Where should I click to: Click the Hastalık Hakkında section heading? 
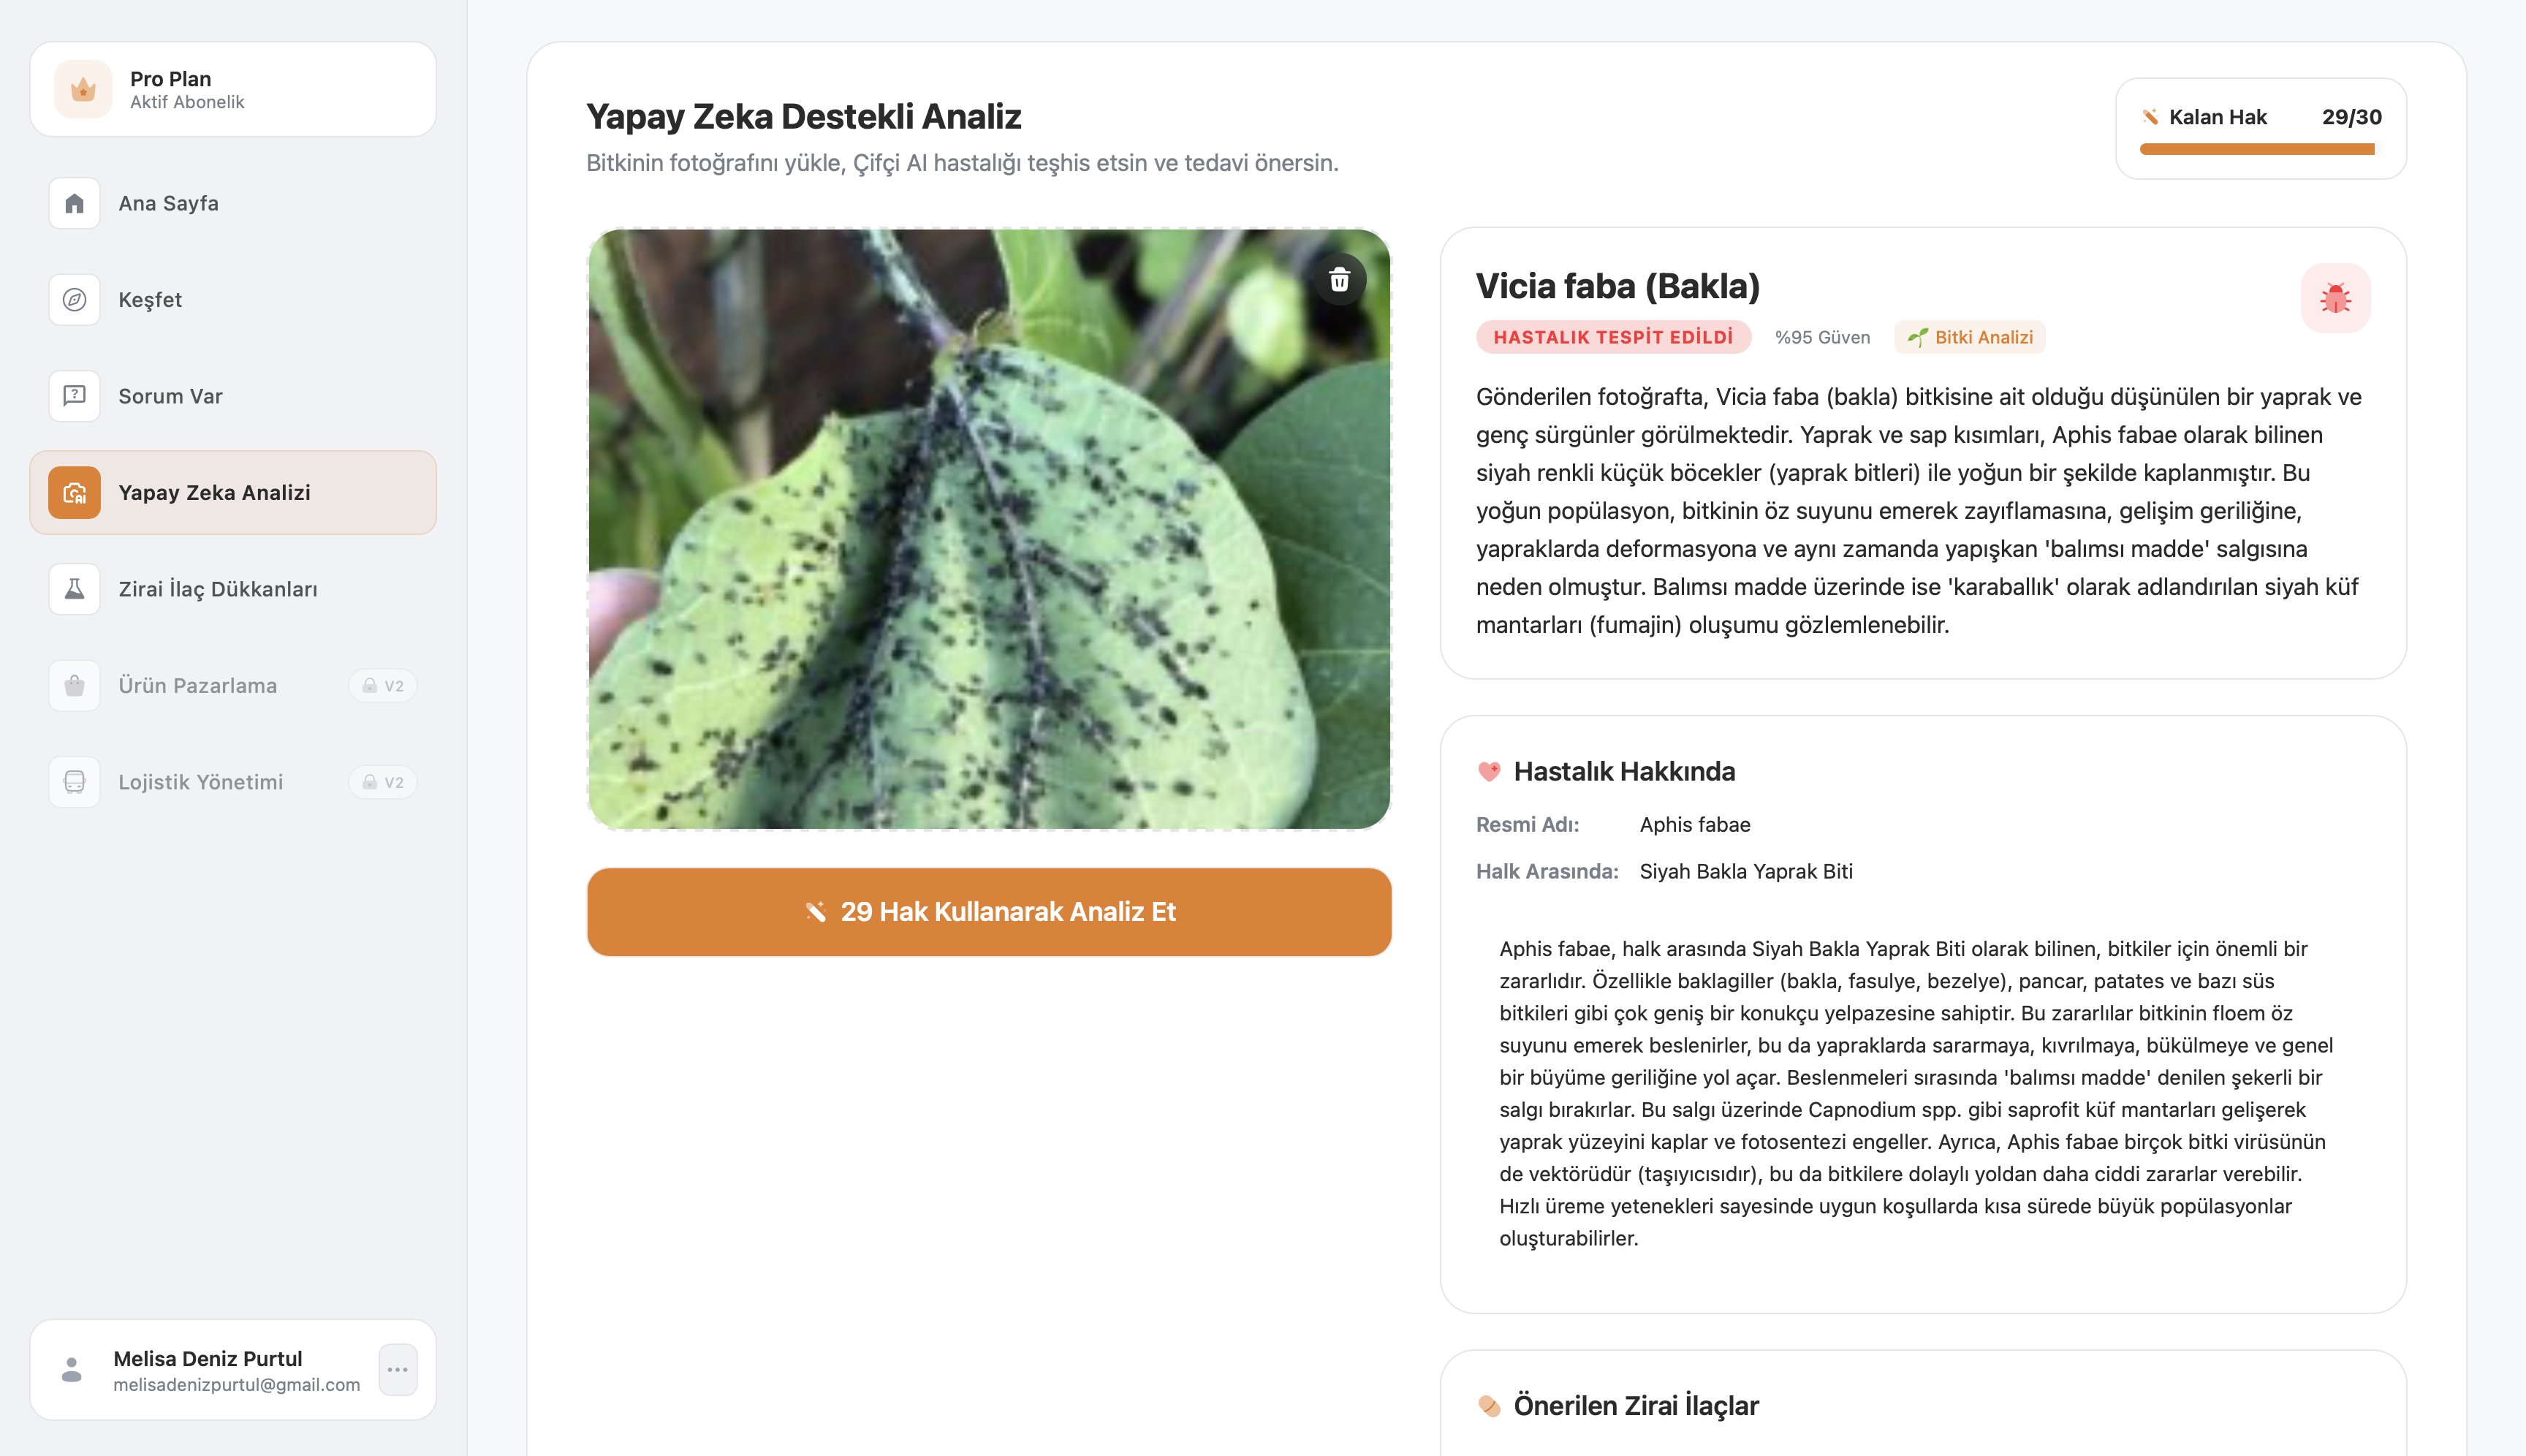point(1623,772)
